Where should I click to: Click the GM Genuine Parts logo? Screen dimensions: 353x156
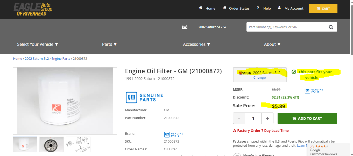pos(144,98)
